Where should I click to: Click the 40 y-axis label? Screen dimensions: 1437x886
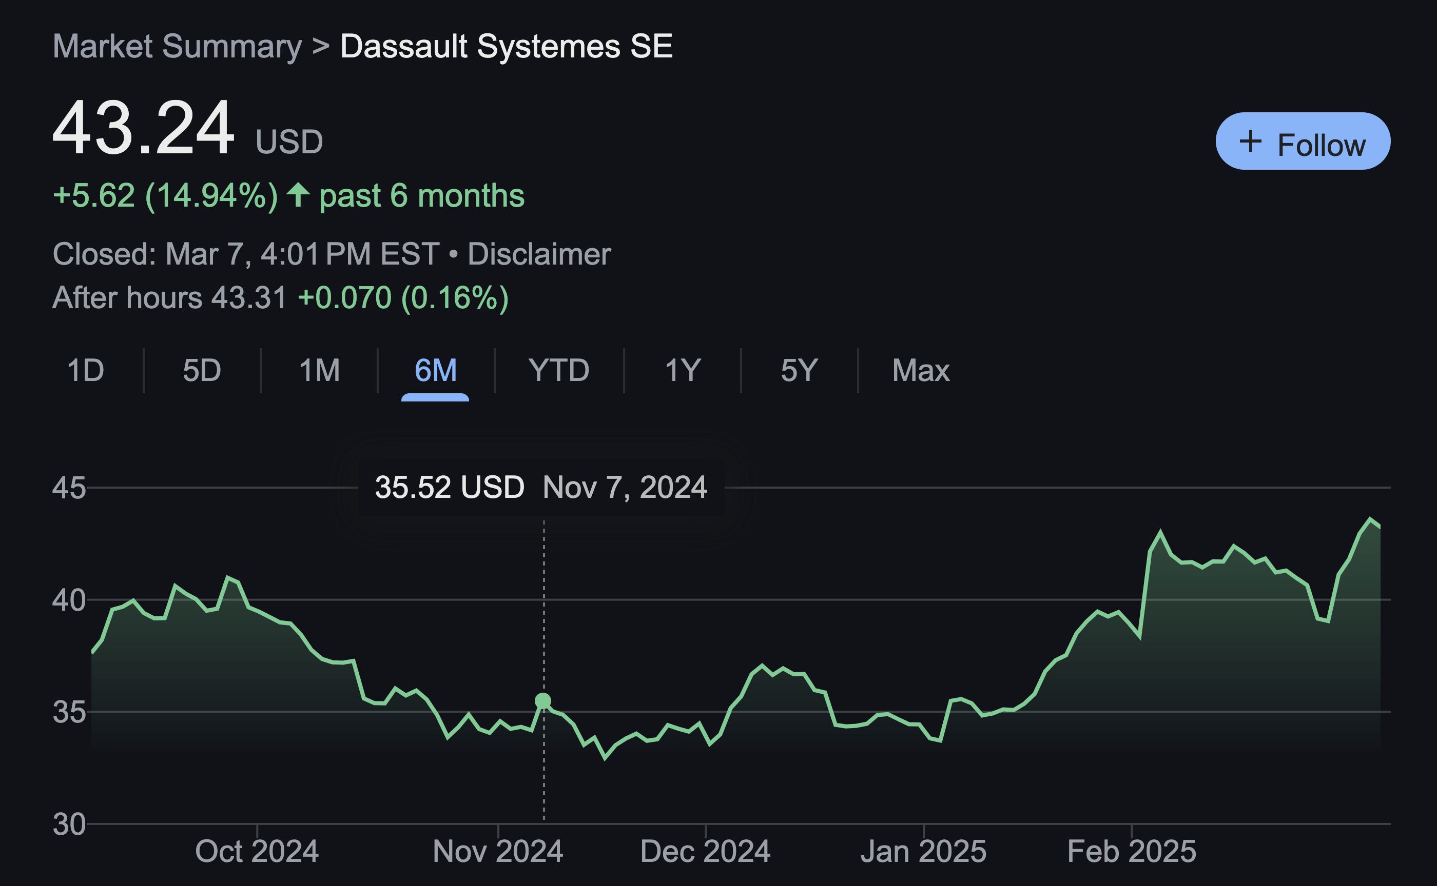tap(69, 600)
